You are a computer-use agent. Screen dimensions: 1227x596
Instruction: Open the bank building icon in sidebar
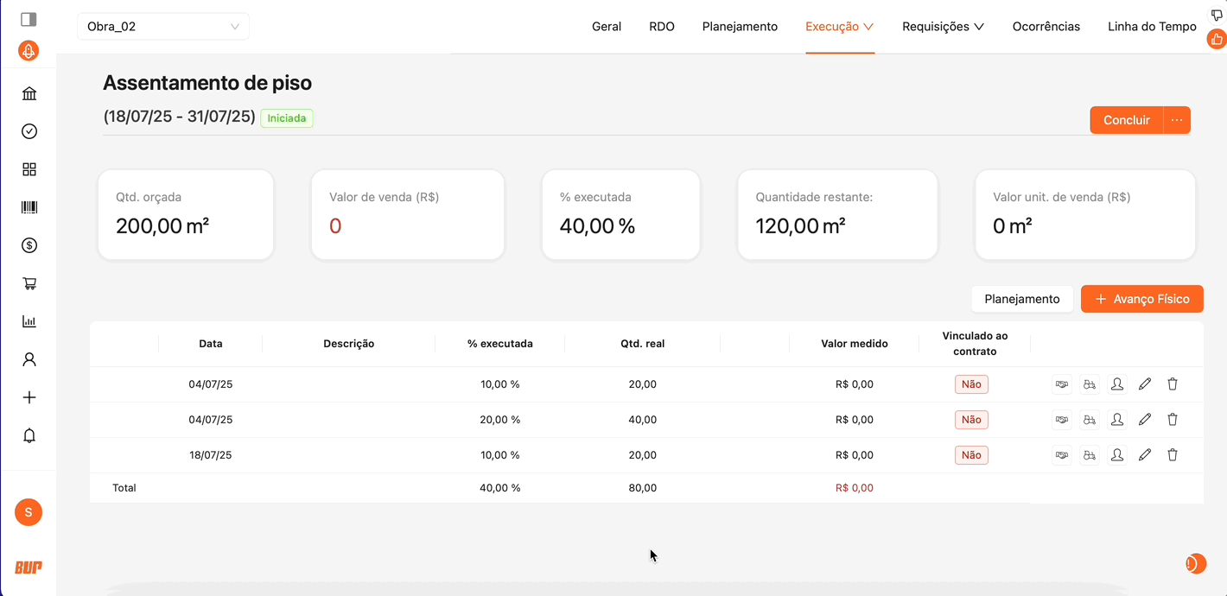[x=29, y=93]
